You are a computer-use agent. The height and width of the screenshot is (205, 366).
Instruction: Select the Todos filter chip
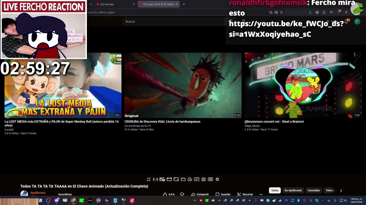pyautogui.click(x=275, y=190)
